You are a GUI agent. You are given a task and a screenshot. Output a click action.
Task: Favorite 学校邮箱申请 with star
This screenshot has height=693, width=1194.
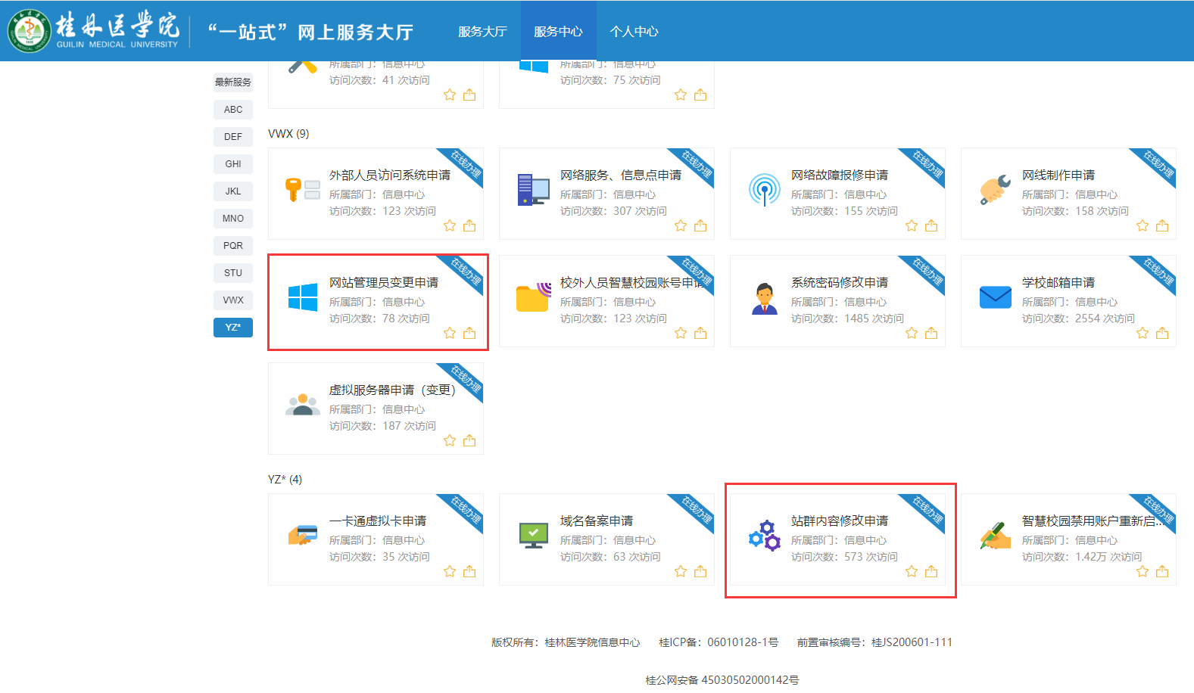(1143, 333)
